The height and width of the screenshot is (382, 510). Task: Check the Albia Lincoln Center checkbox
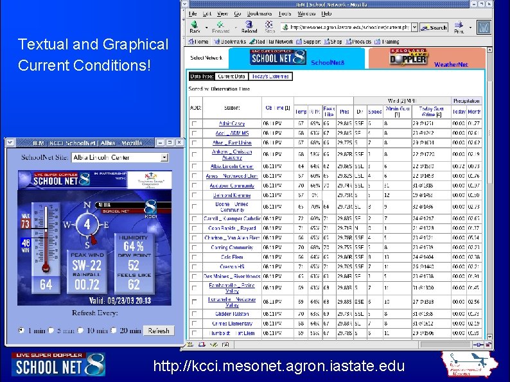pyautogui.click(x=195, y=166)
